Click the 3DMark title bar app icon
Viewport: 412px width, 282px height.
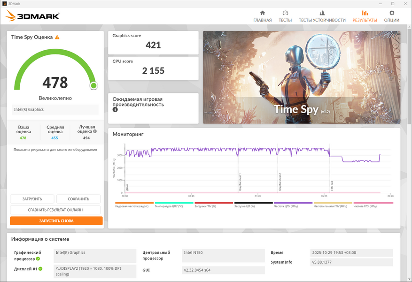tap(5, 4)
